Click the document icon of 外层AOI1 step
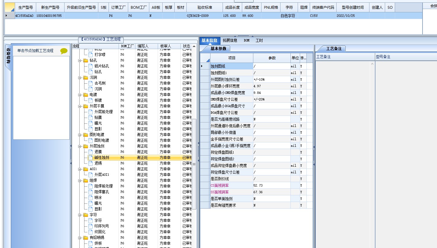 90,175
